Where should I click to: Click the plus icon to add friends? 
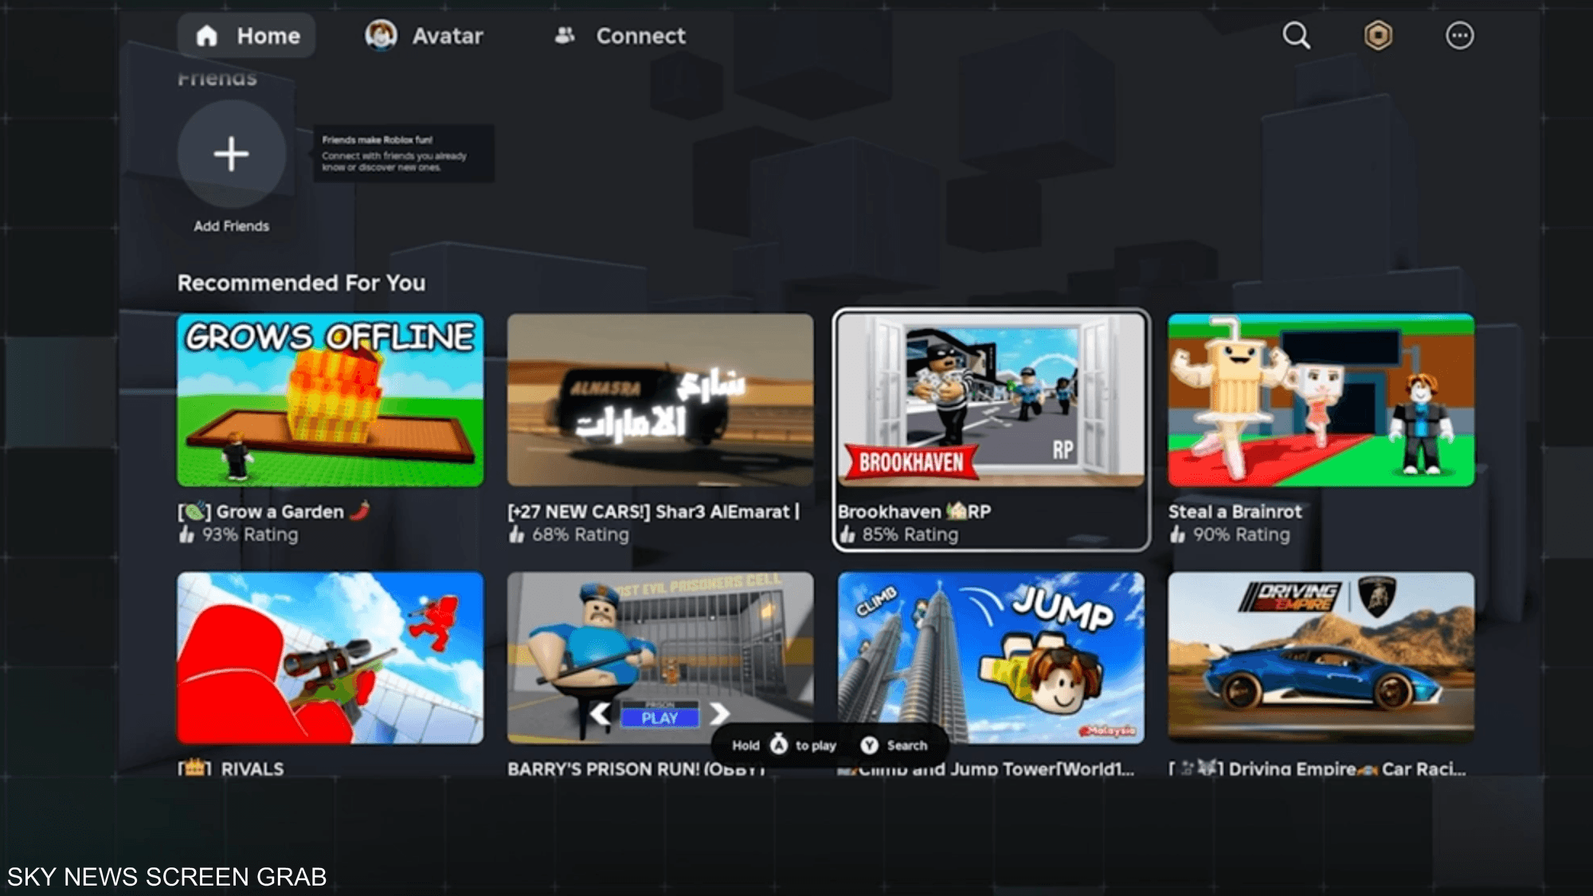[x=231, y=155]
